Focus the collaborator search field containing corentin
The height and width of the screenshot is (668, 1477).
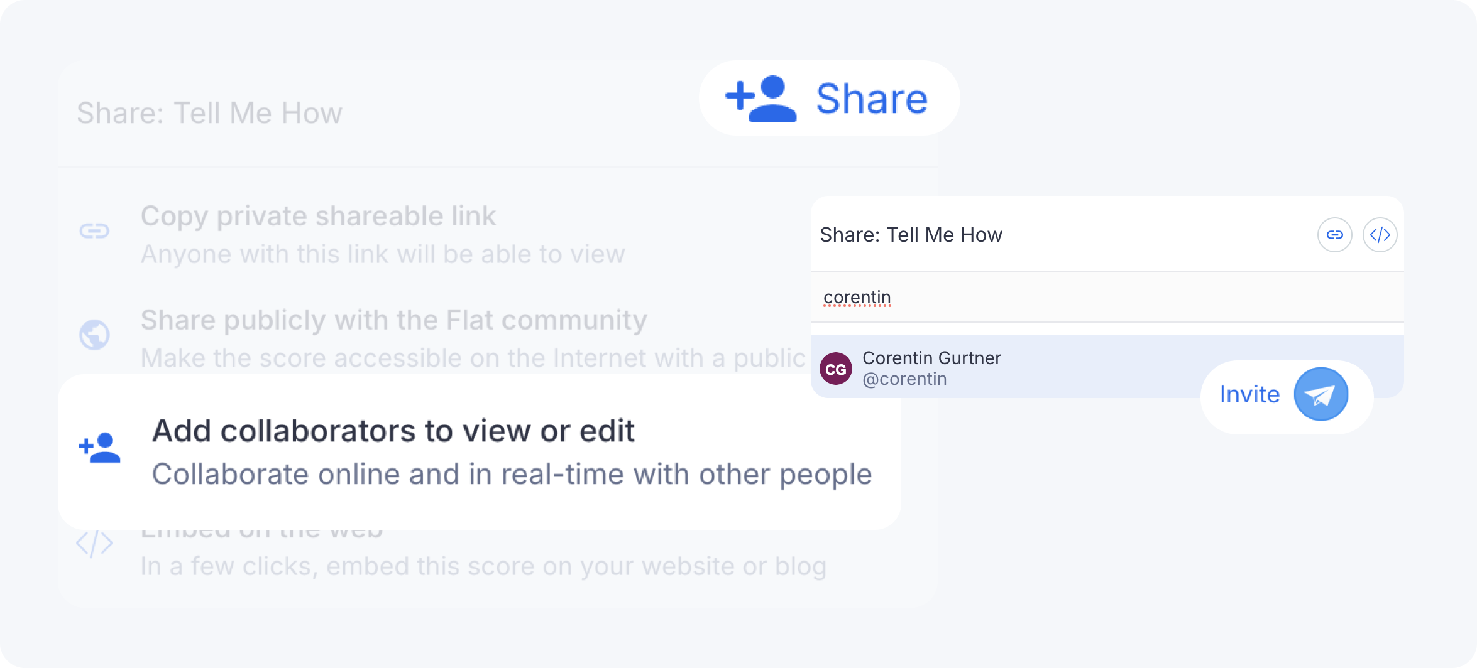point(1107,298)
